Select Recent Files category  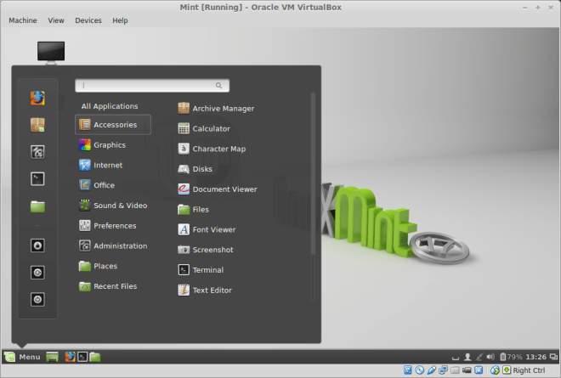[x=108, y=286]
